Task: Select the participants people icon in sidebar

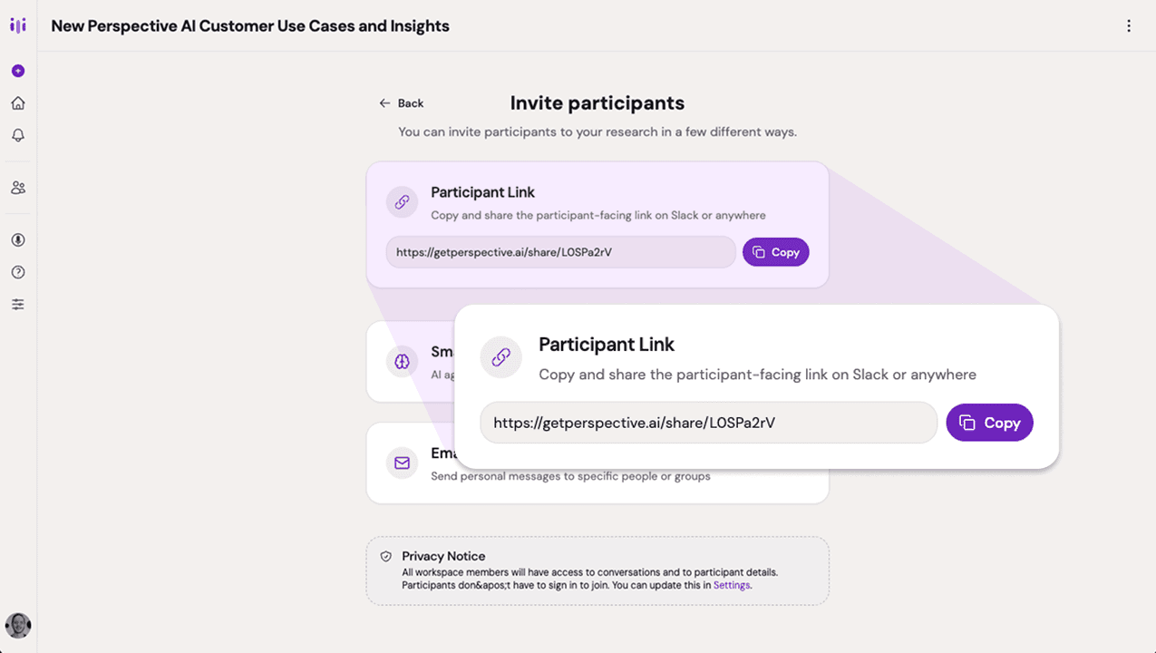Action: tap(17, 187)
